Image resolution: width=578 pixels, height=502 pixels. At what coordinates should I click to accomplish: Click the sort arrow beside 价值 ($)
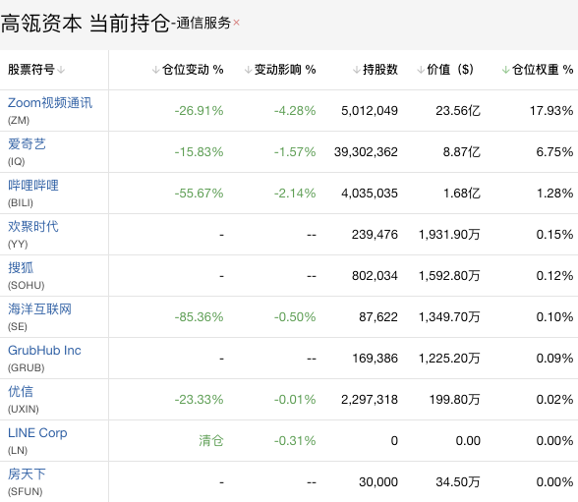point(421,69)
